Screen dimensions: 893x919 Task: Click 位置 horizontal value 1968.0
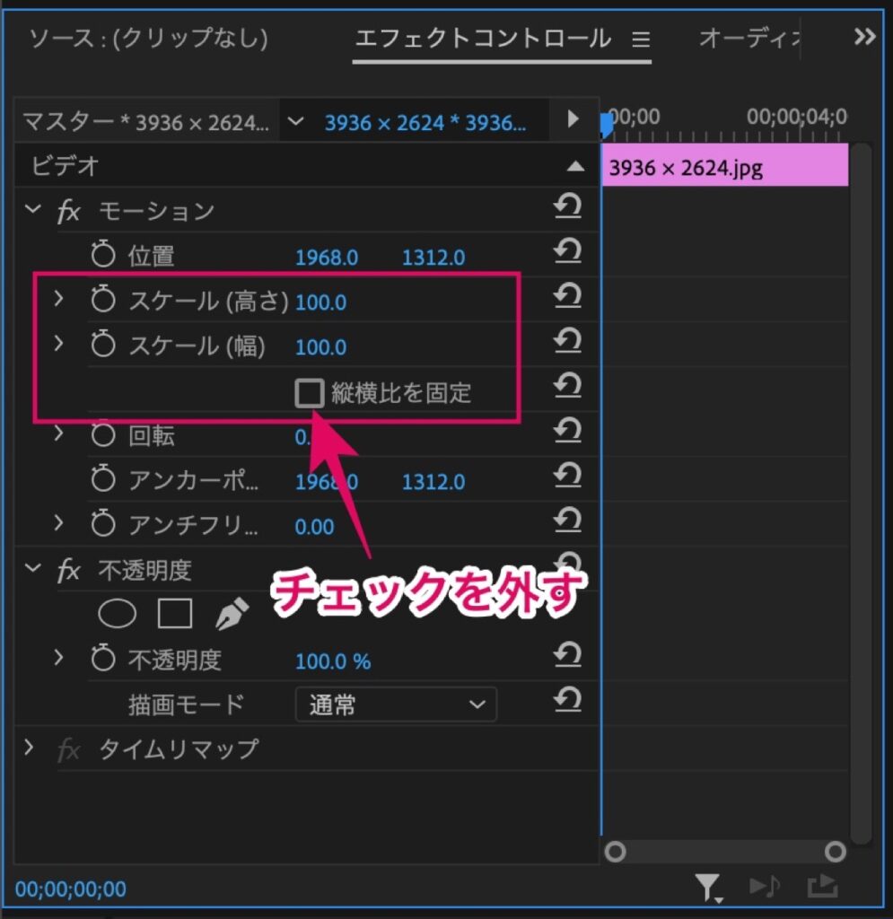[x=327, y=258]
